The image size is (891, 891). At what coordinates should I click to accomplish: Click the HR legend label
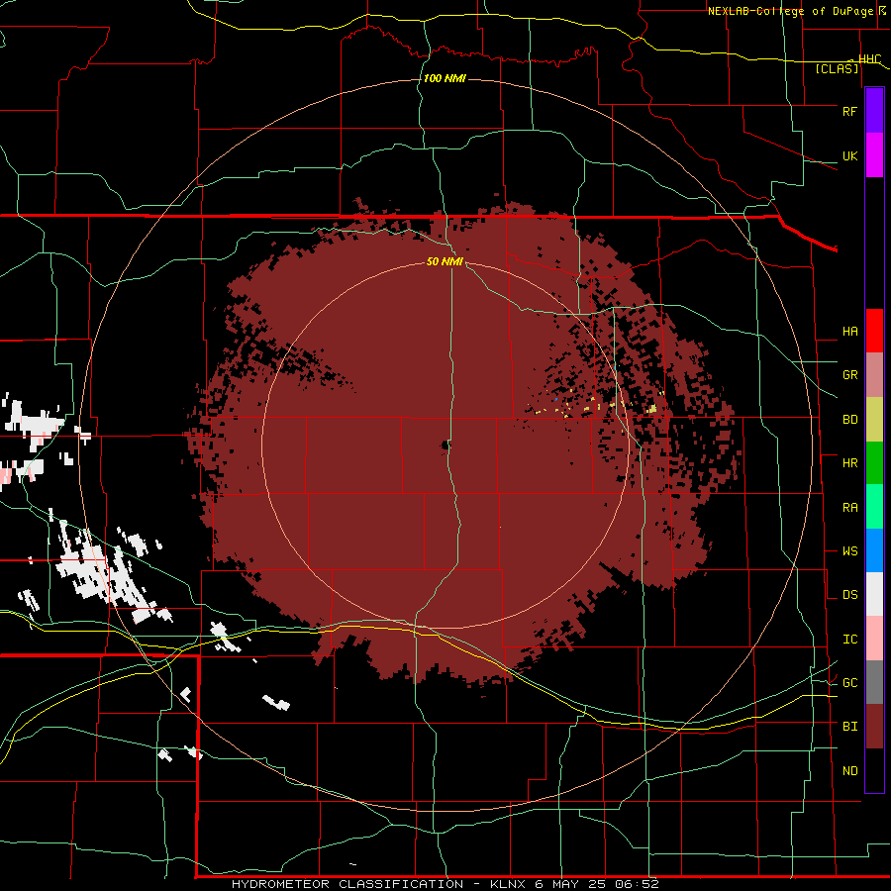(x=849, y=463)
